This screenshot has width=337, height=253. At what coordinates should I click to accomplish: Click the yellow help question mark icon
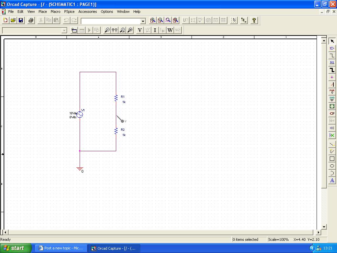254,20
